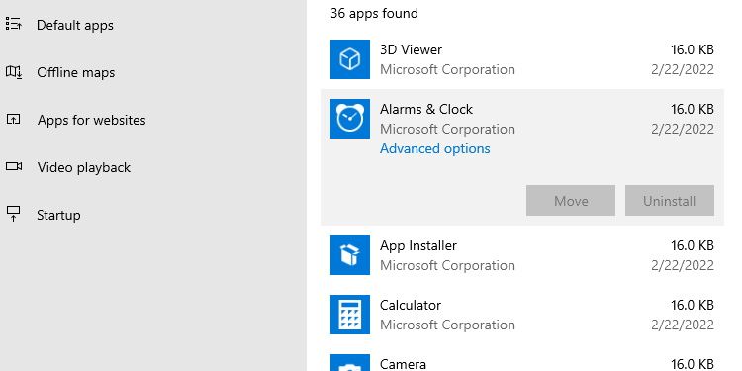Screen dimensions: 742x371
Task: Click the Uninstall button
Action: [x=669, y=201]
